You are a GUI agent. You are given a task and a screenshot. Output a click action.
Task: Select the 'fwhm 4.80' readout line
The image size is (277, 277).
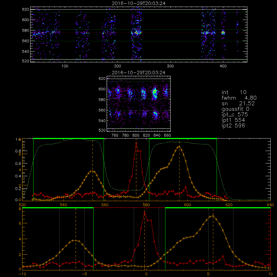pyautogui.click(x=239, y=98)
